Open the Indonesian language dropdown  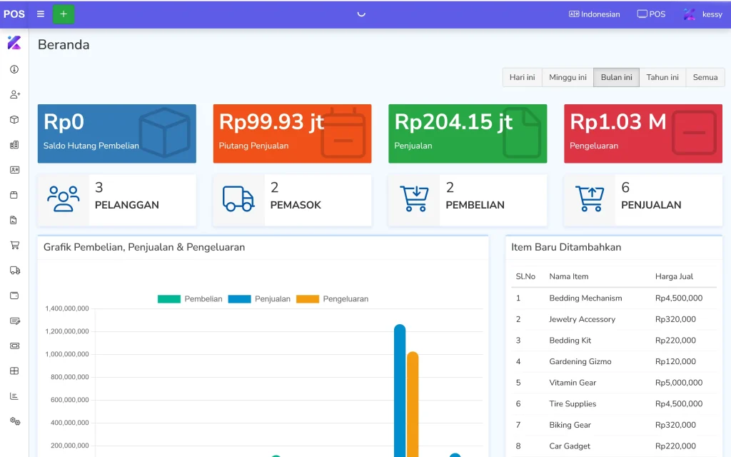coord(594,14)
